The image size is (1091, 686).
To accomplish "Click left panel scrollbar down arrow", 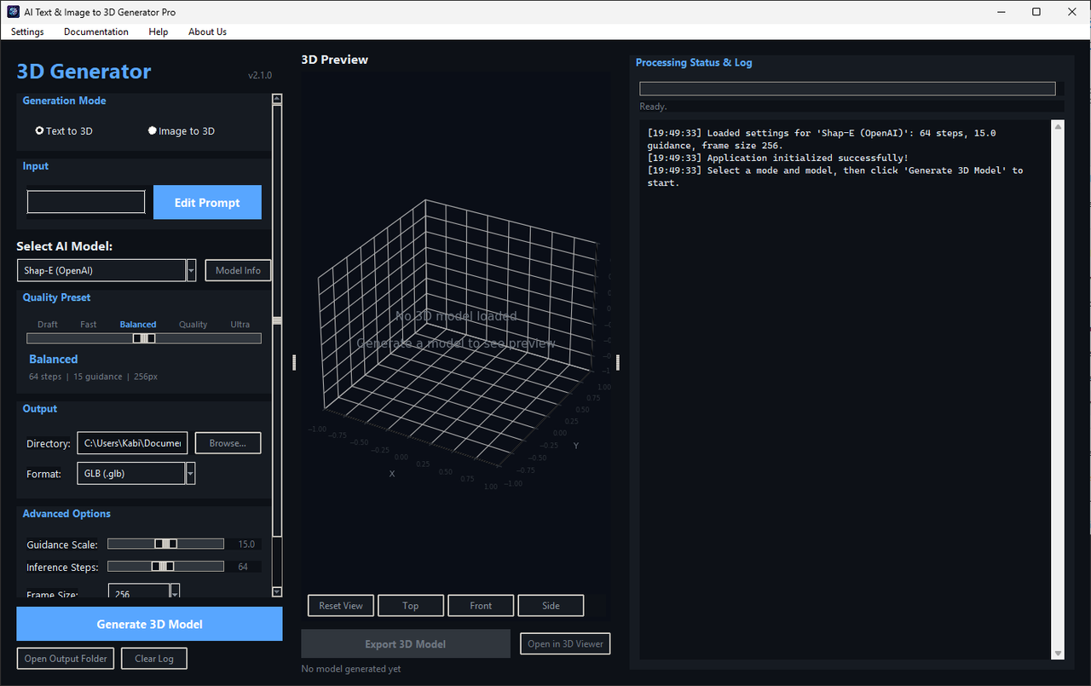I will [x=277, y=591].
